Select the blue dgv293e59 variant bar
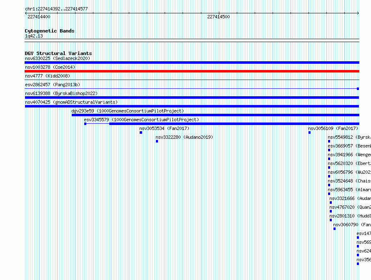This screenshot has height=280, width=371. [x=216, y=115]
